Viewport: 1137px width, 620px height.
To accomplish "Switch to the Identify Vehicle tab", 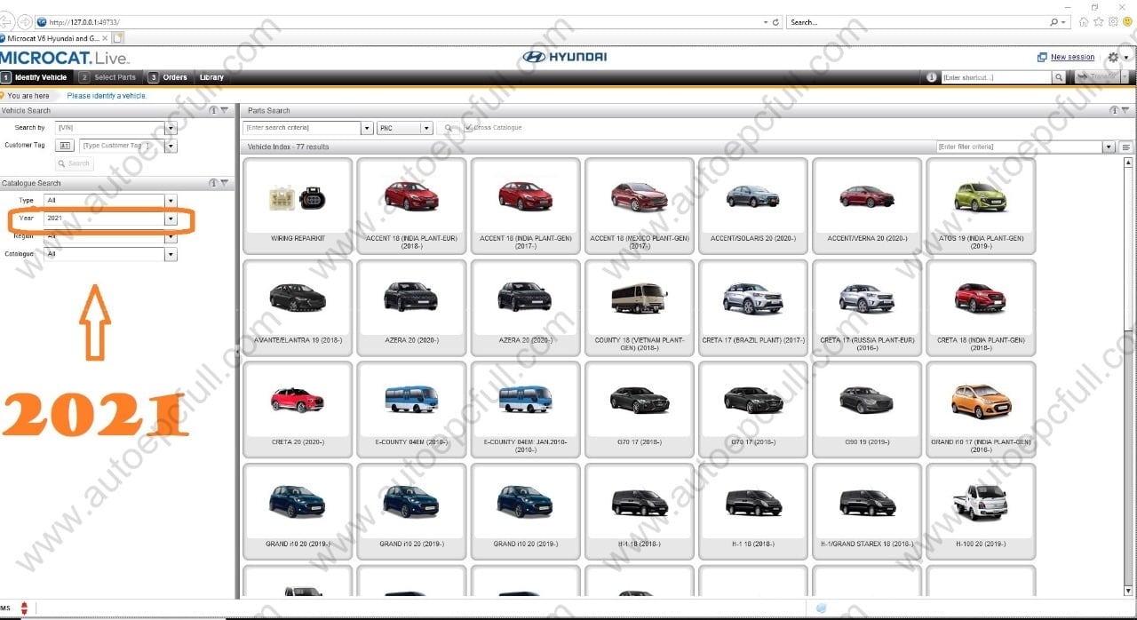I will click(35, 77).
